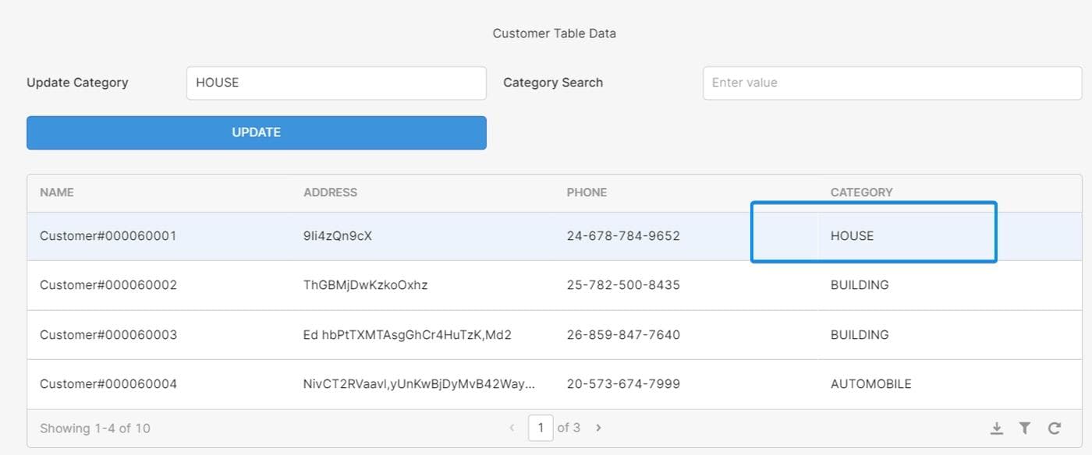Select the Customer#000060001 name cell

pos(108,236)
